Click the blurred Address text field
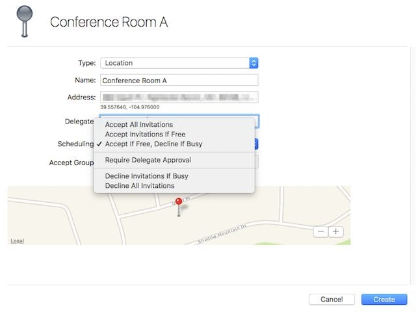 pos(179,97)
